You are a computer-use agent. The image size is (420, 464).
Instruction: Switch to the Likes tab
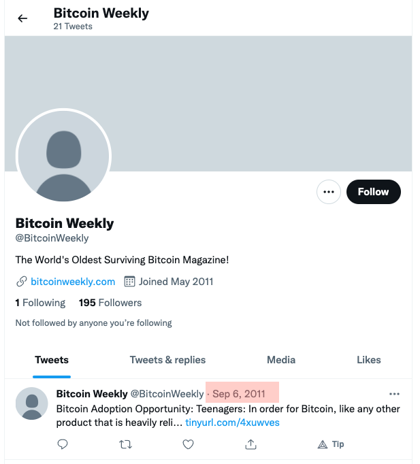tap(368, 360)
